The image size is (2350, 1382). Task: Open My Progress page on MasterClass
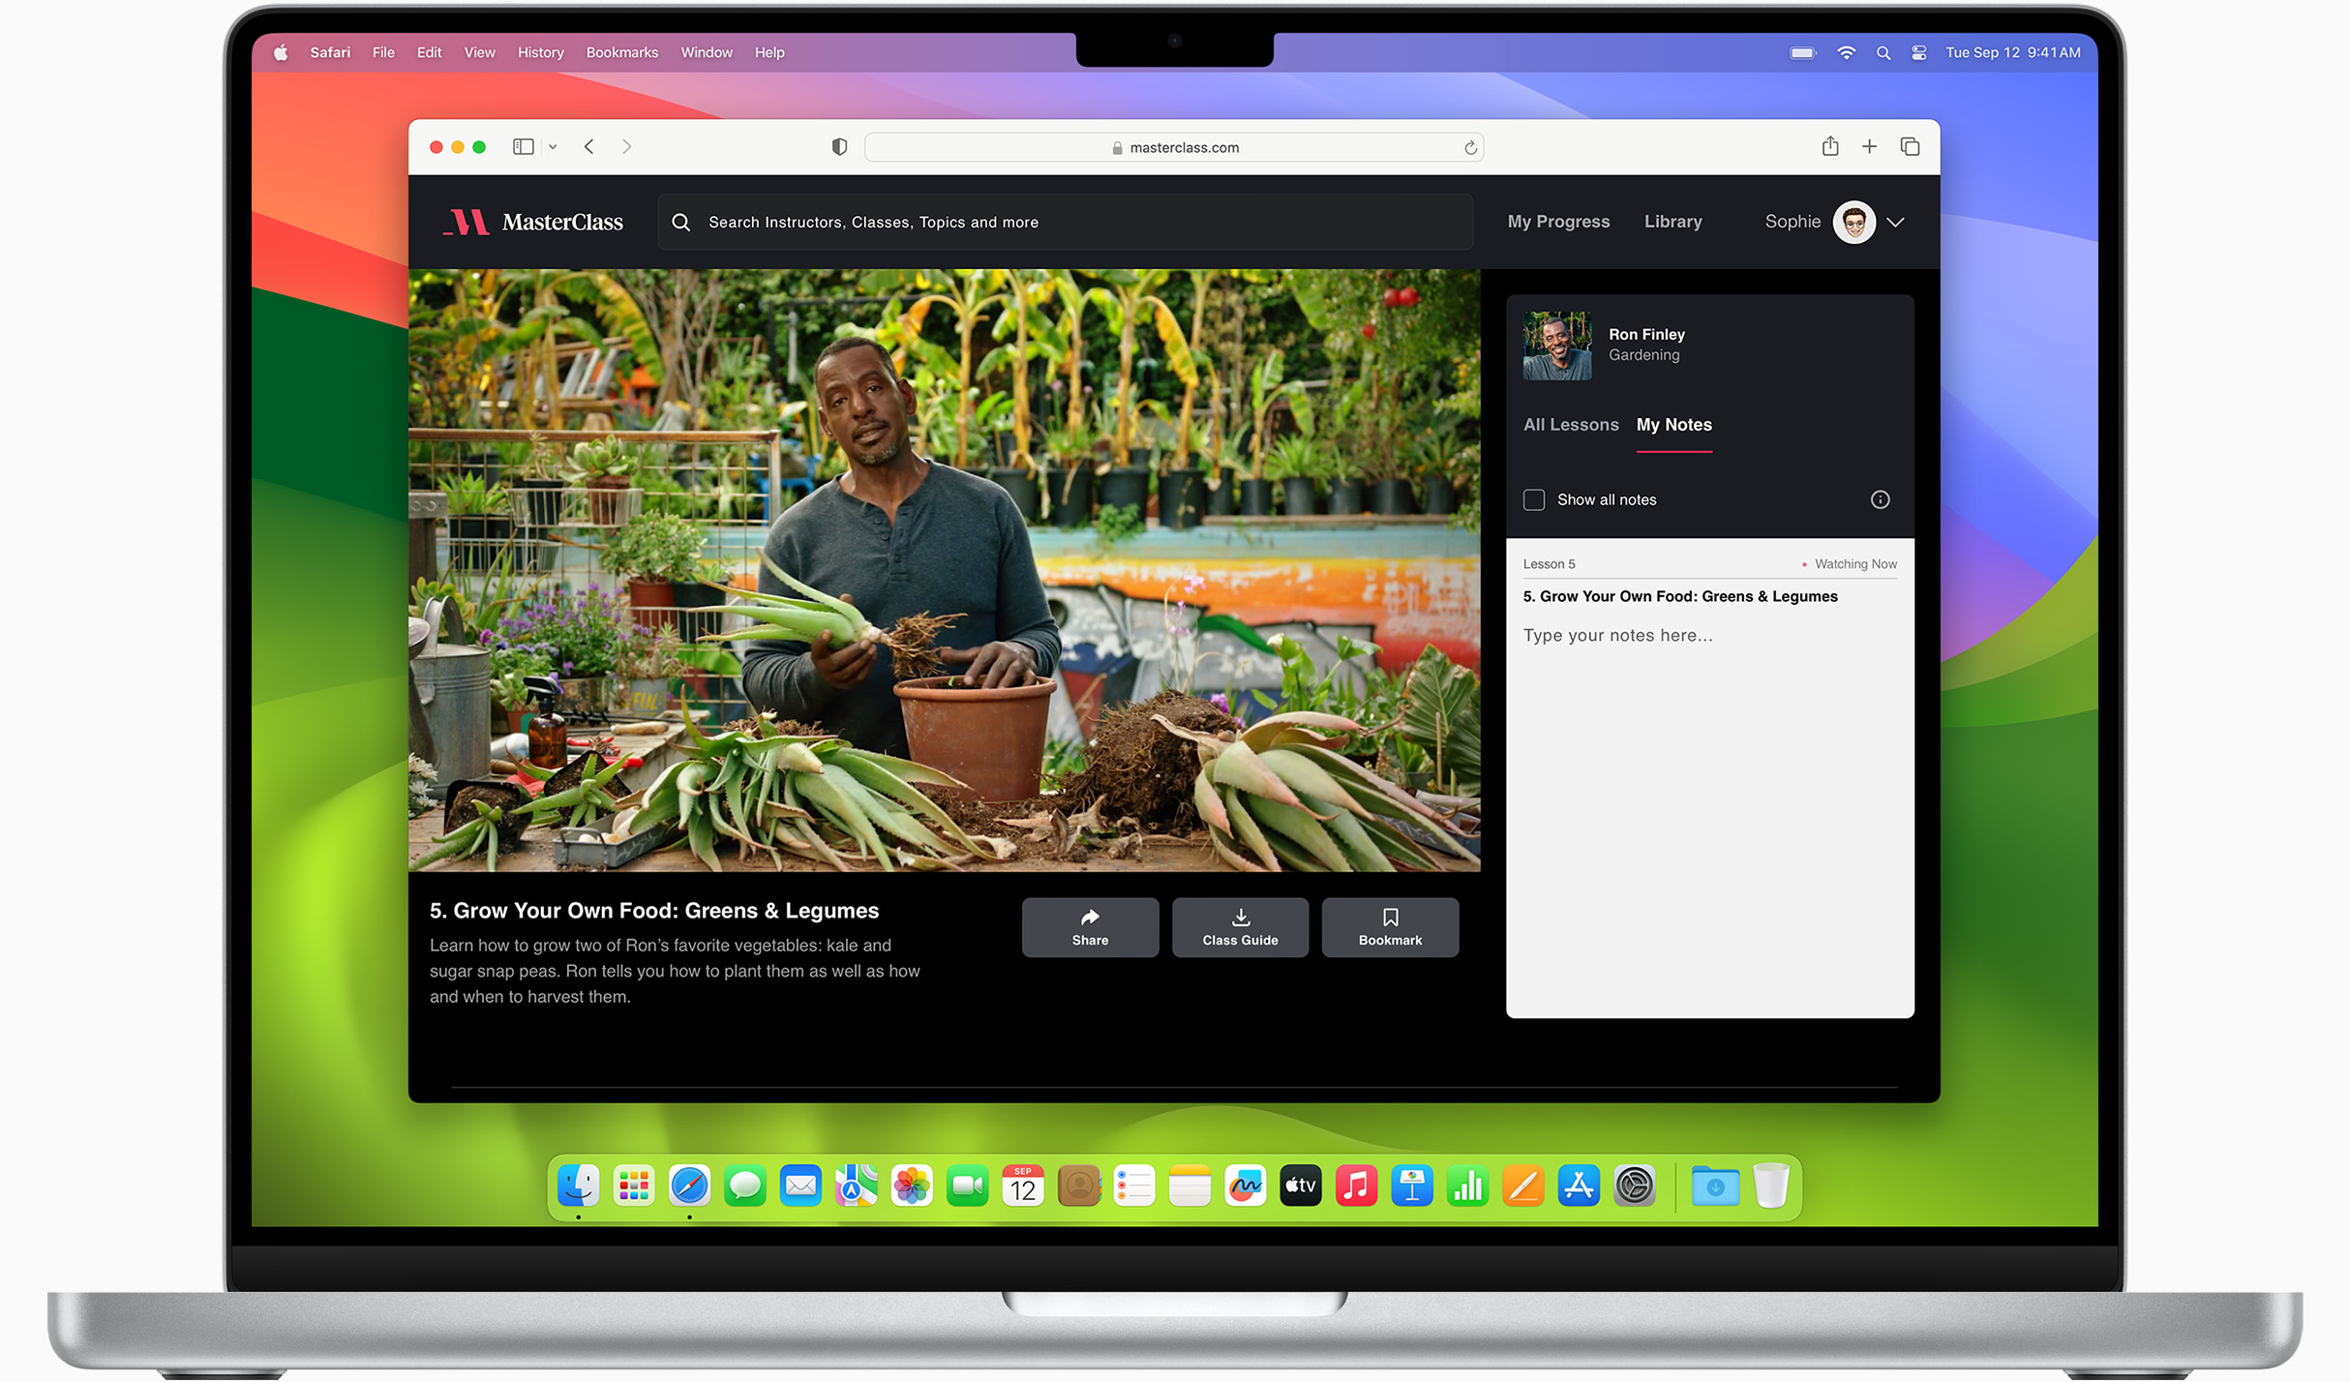click(x=1555, y=221)
